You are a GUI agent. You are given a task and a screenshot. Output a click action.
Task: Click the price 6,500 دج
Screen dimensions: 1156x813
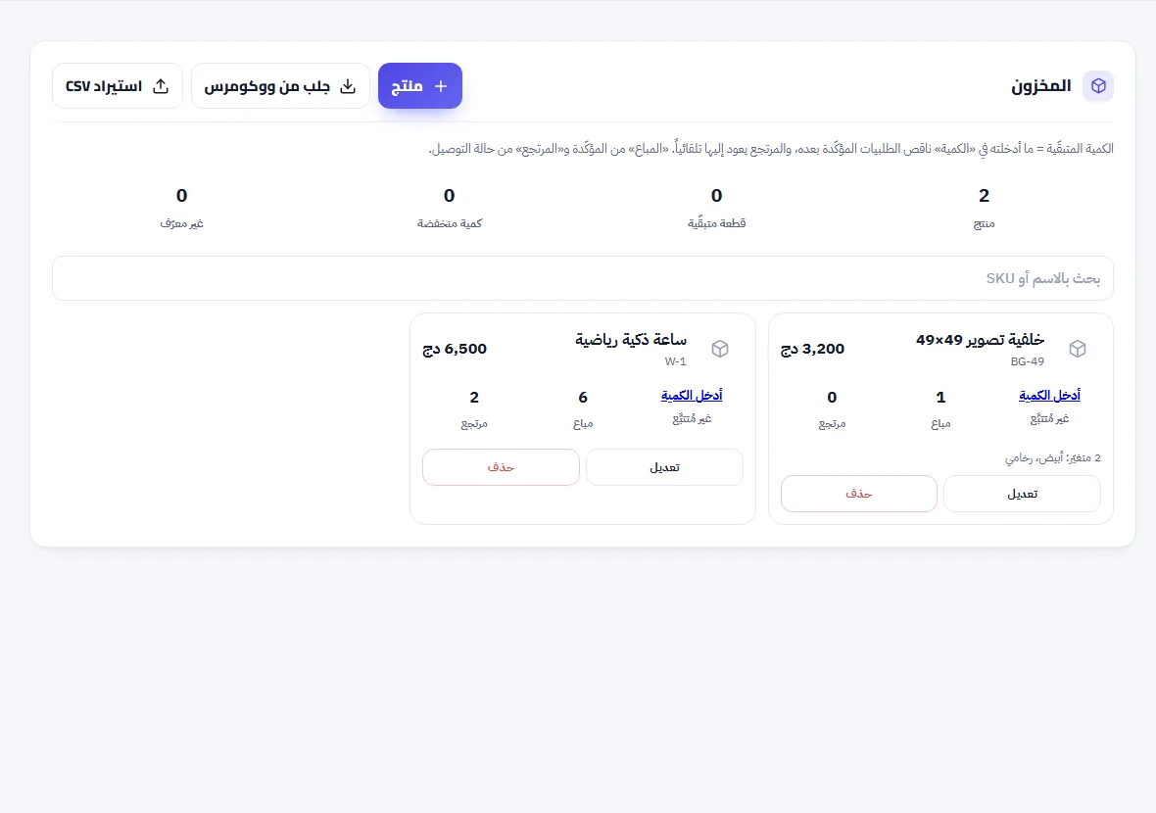point(455,349)
